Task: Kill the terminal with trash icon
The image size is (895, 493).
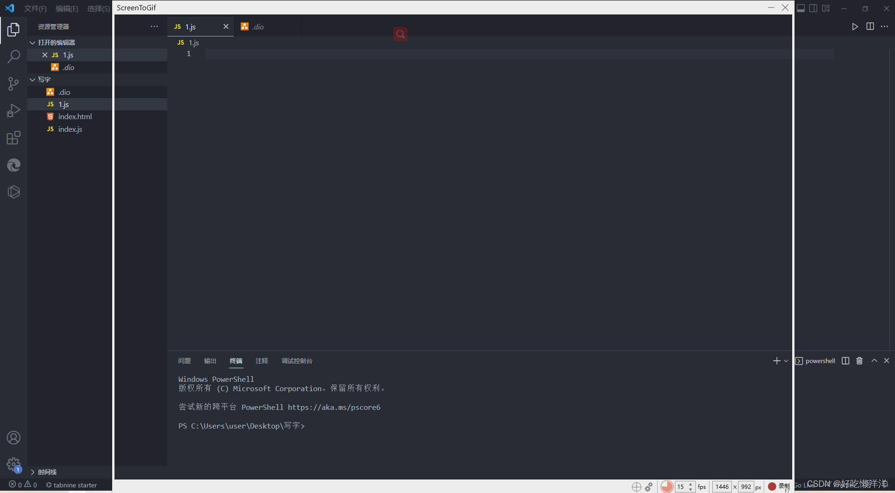Action: pos(859,361)
